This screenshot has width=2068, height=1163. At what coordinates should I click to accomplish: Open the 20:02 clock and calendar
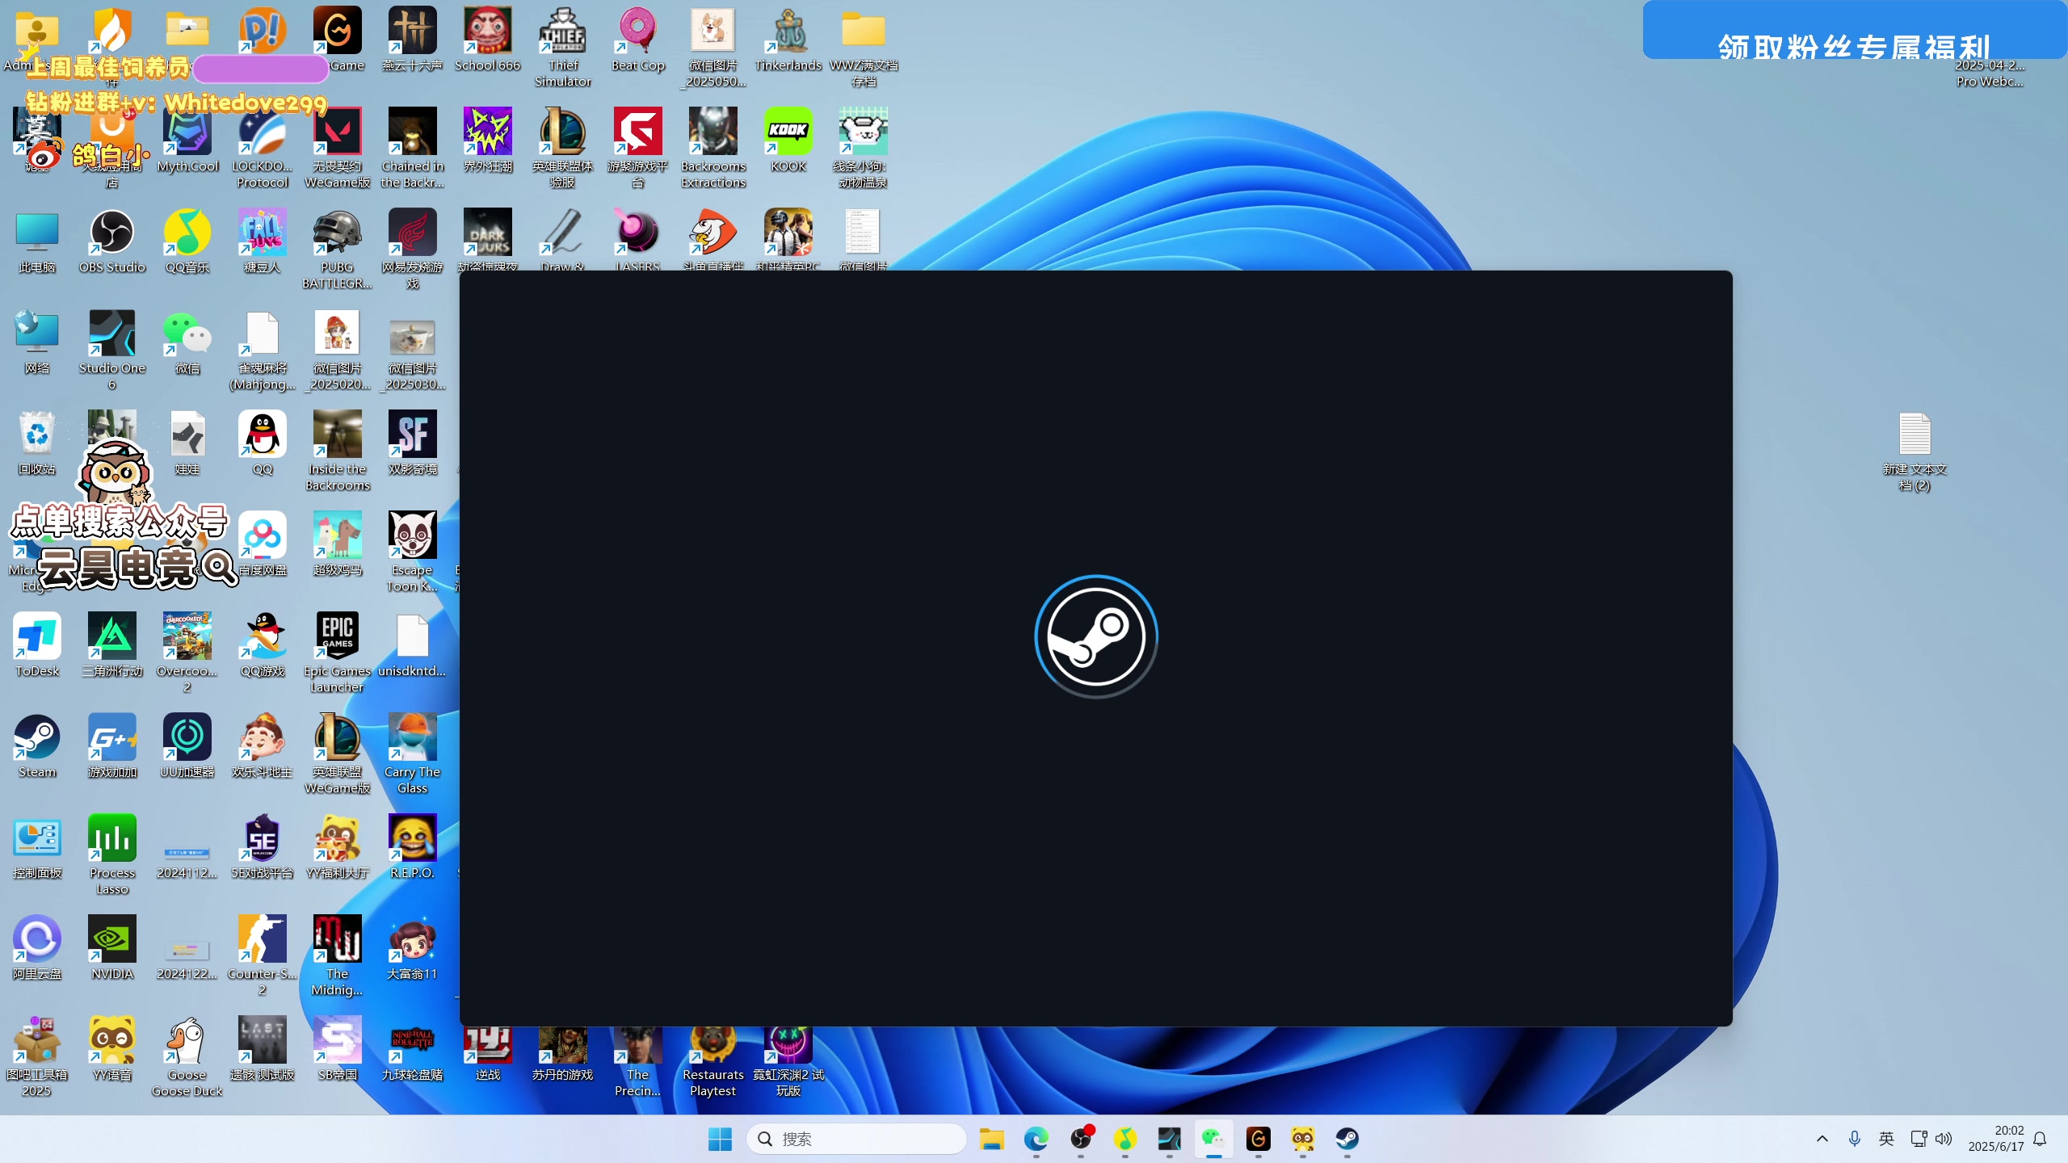pos(1996,1139)
